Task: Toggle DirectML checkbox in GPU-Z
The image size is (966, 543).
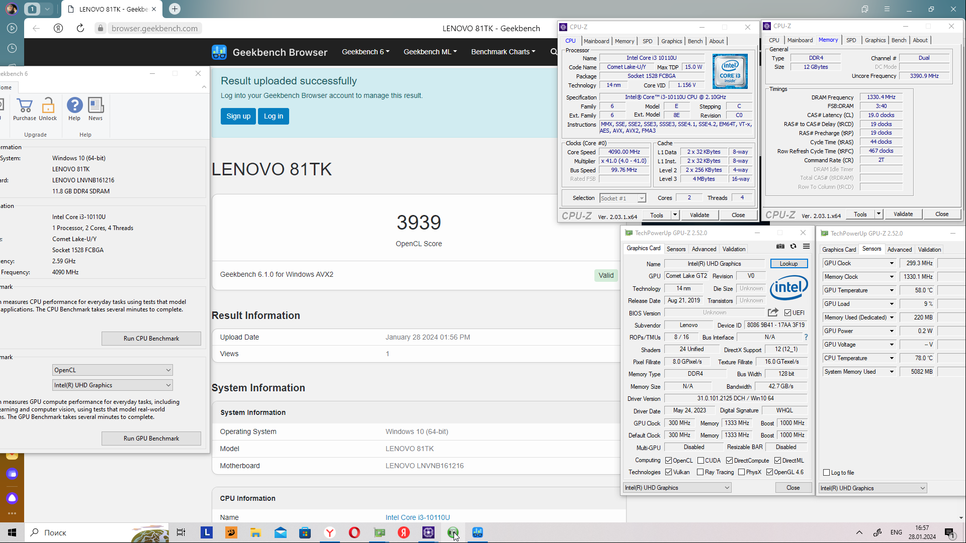Action: pos(778,460)
